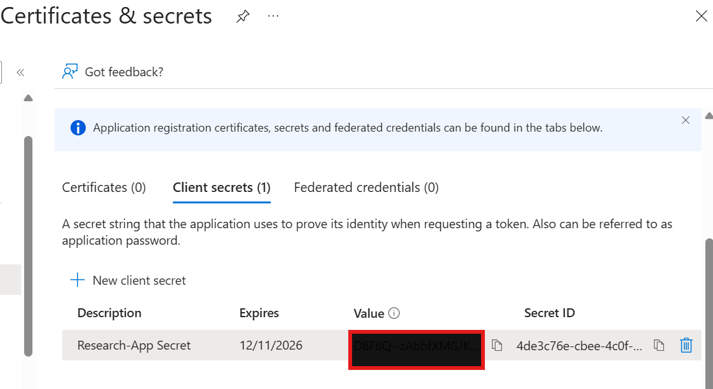Image resolution: width=713 pixels, height=389 pixels.
Task: Click the left panel scrollbar thumb
Action: coord(28,246)
